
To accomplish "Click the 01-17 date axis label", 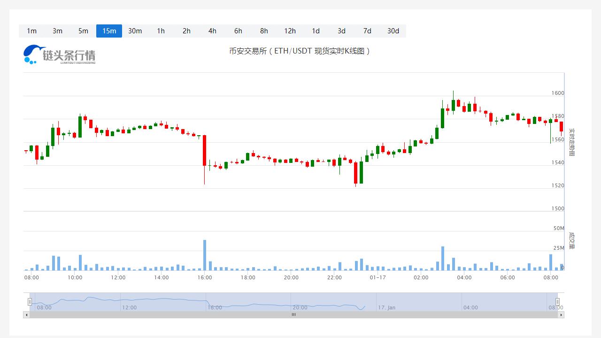I will (x=378, y=277).
